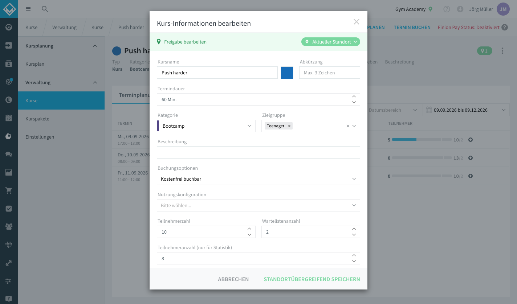Image resolution: width=517 pixels, height=304 pixels.
Task: Expand the Zielgruppe dropdown arrow
Action: coord(355,126)
